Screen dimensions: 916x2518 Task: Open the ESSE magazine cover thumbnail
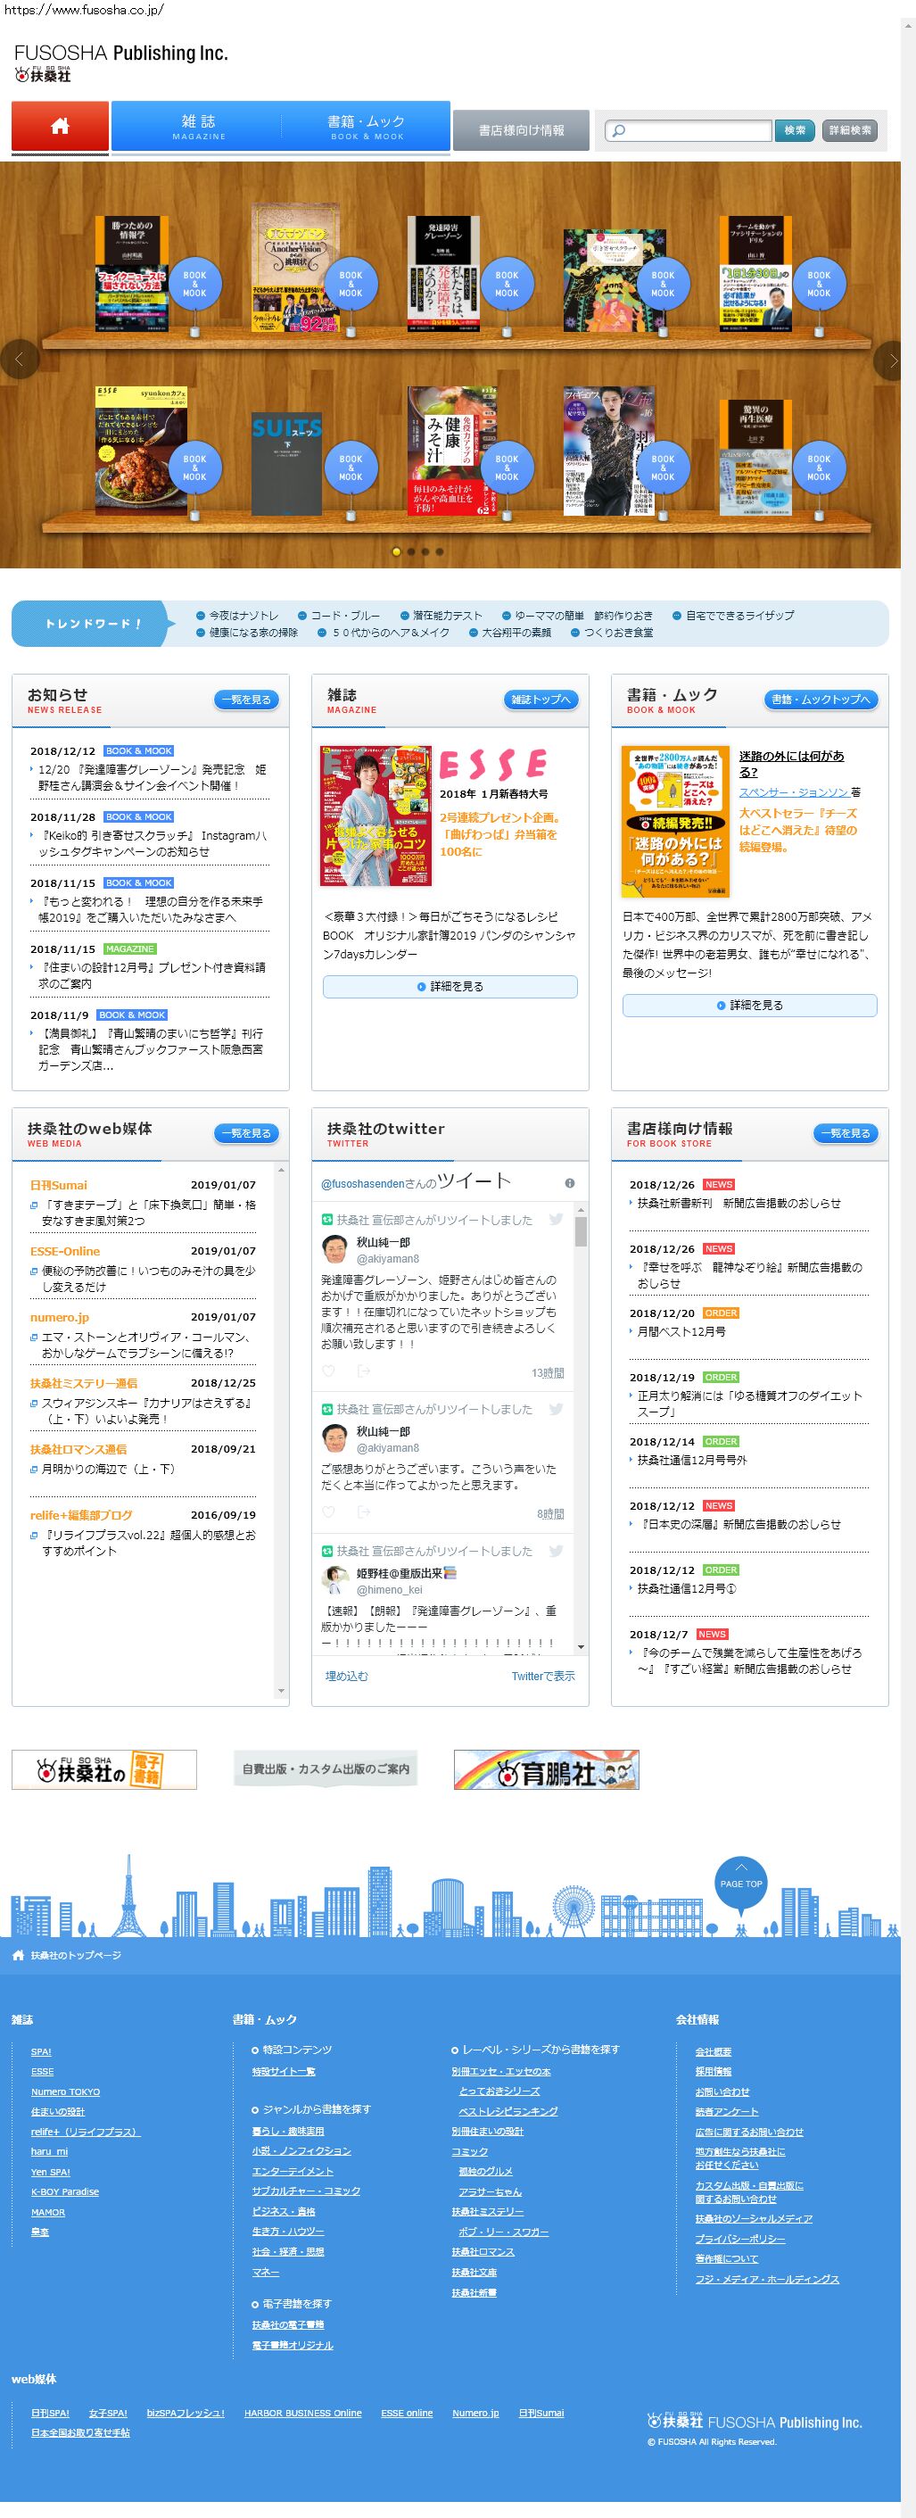[x=376, y=816]
